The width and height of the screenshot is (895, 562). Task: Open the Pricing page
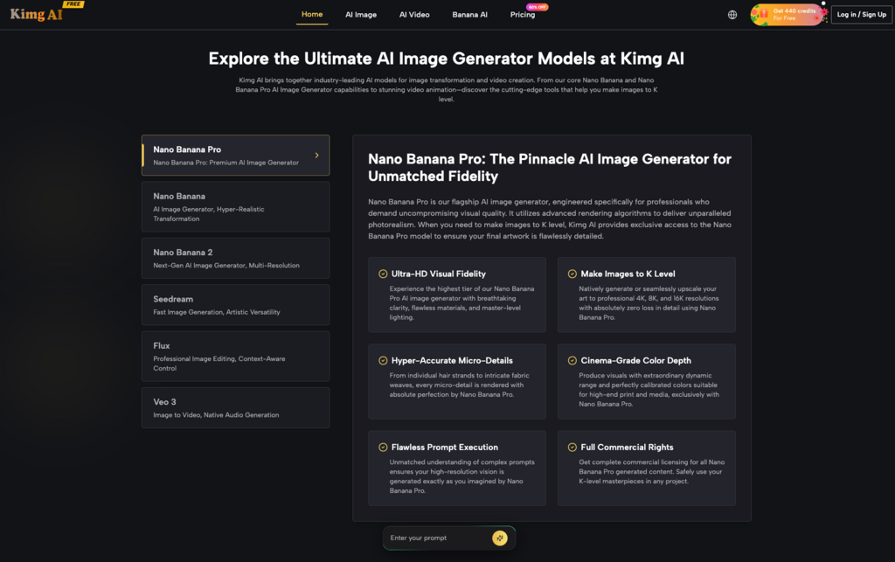pos(523,15)
